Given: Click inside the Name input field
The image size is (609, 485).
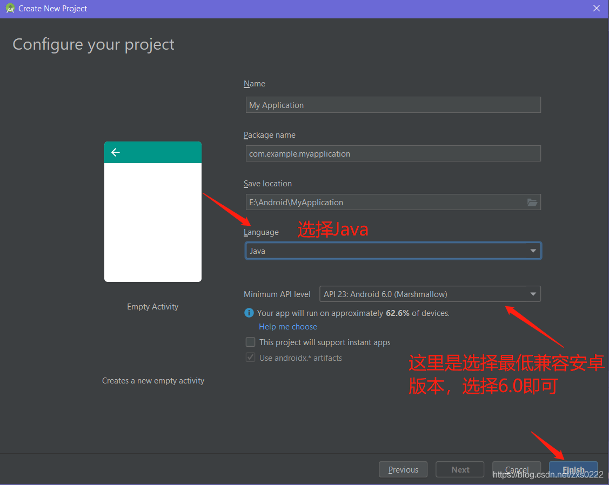Looking at the screenshot, I should click(393, 105).
